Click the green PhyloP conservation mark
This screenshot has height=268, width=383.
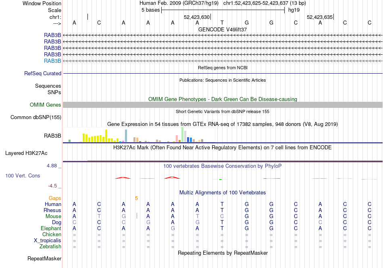[221, 179]
